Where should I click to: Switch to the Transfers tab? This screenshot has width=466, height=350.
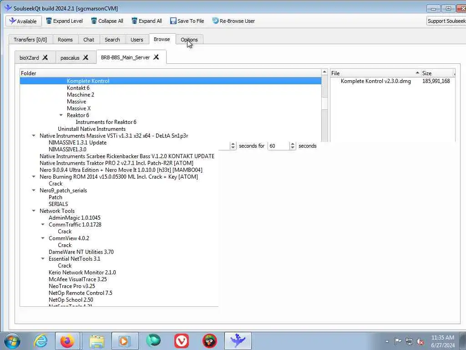(30, 40)
